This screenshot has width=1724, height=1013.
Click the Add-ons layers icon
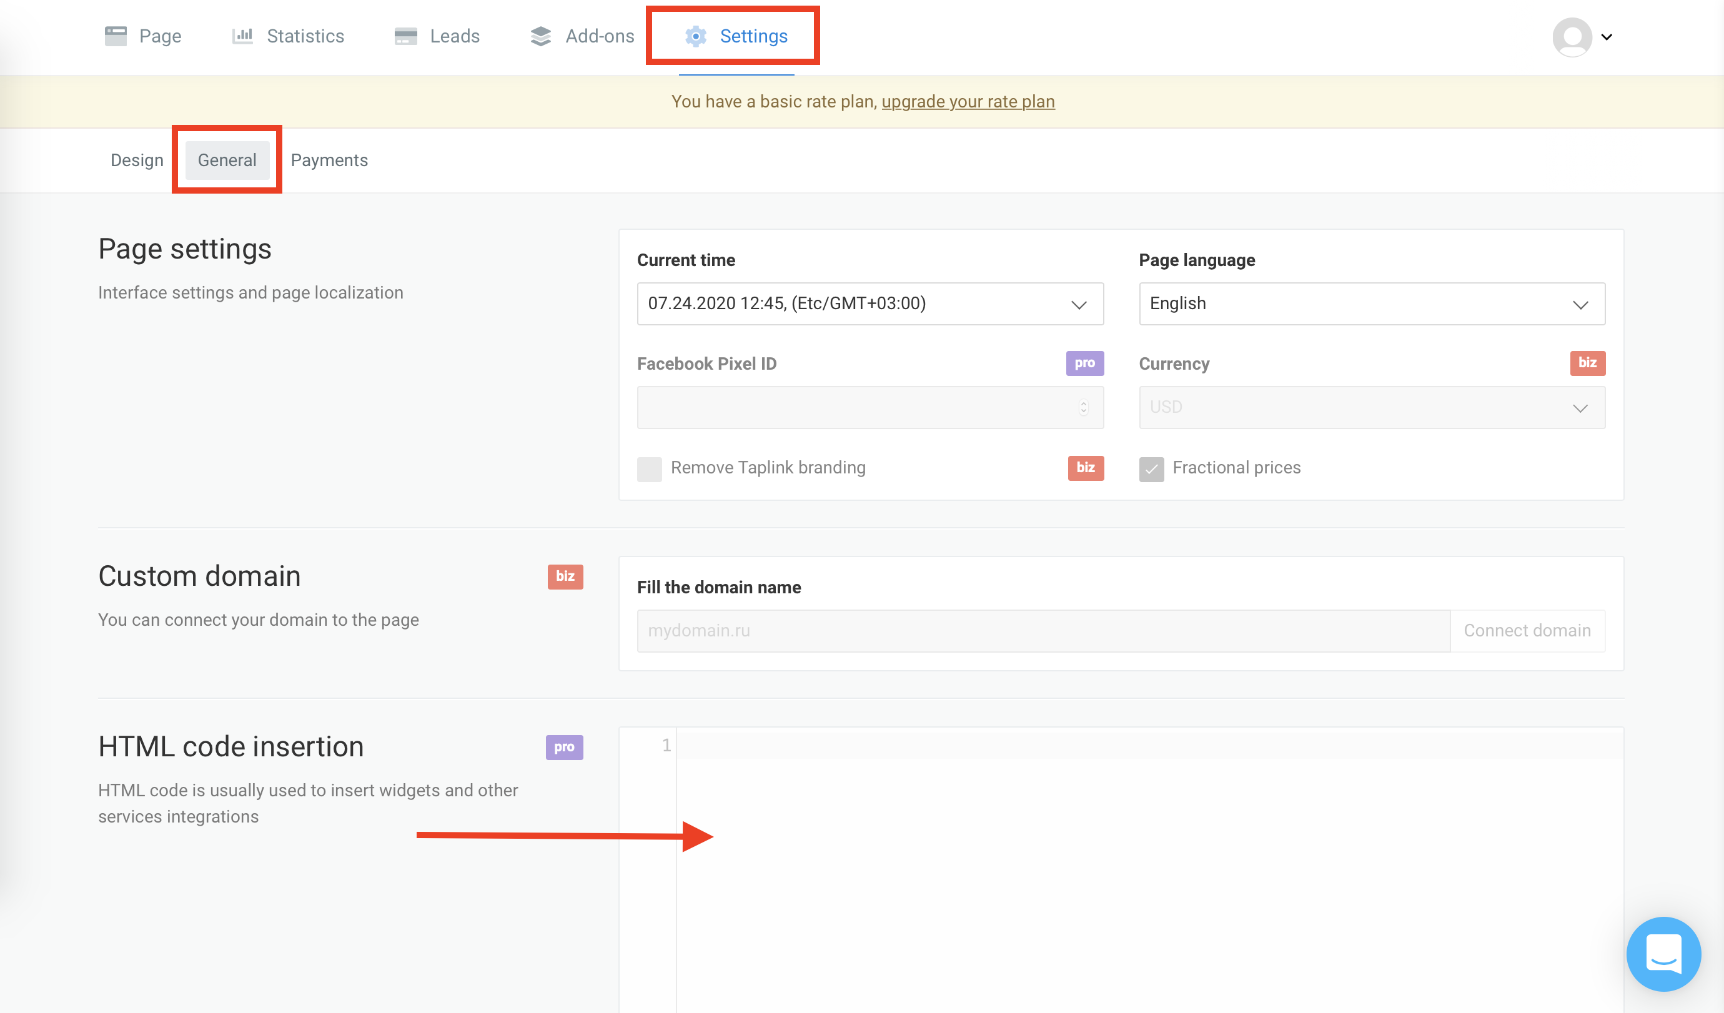pos(540,36)
